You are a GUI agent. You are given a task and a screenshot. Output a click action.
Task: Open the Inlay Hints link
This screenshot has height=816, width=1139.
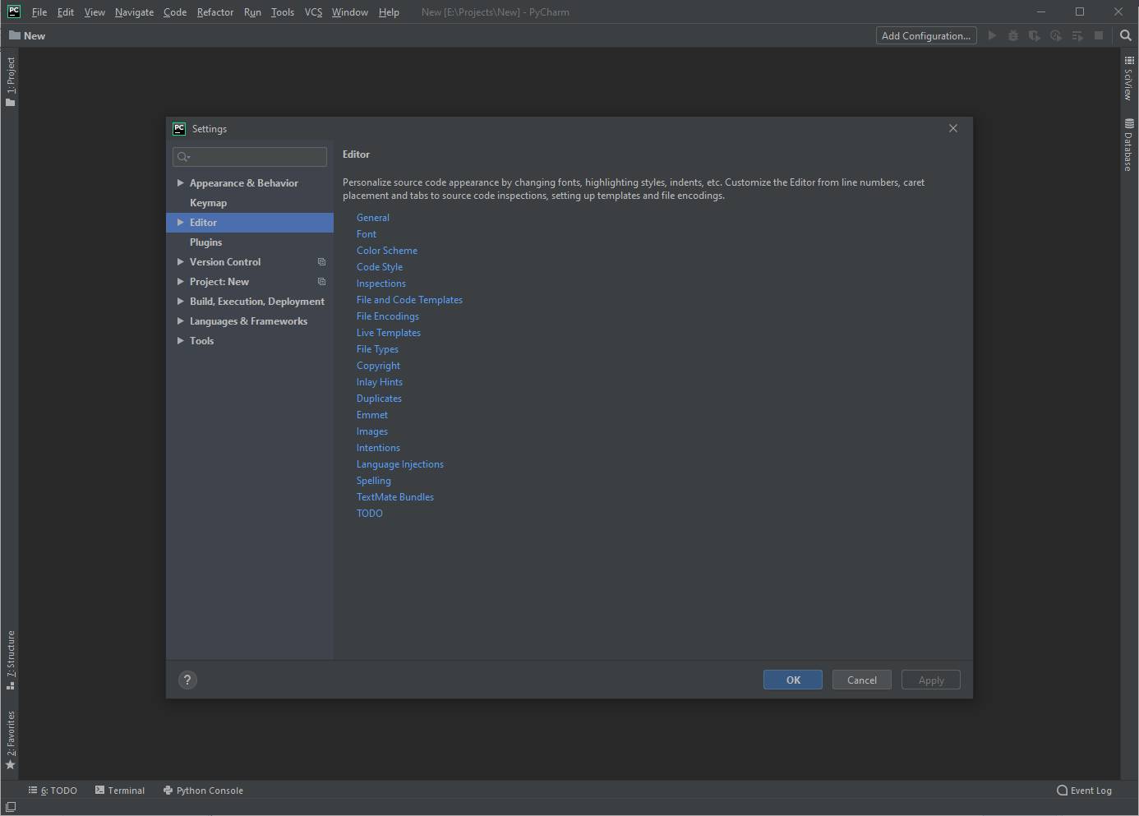(380, 382)
